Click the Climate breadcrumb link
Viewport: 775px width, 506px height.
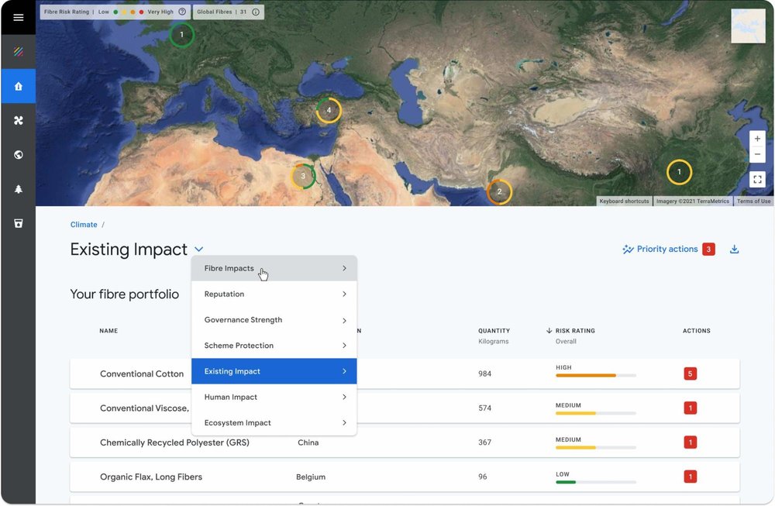84,224
